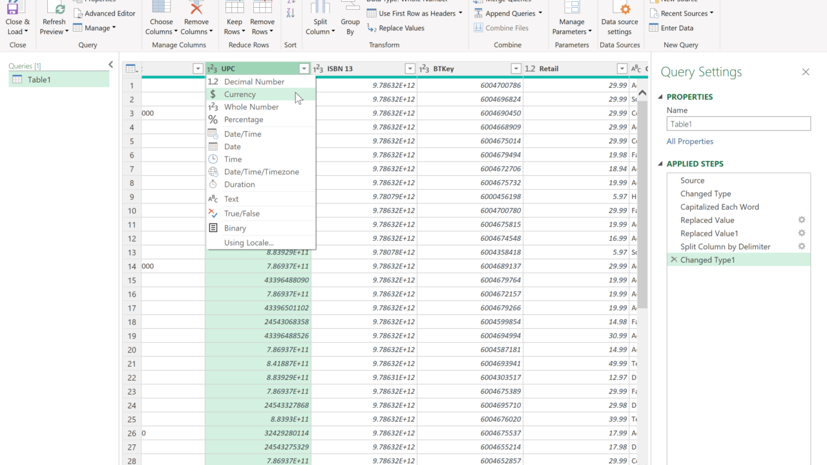Viewport: 827px width, 465px height.
Task: Click the UPC column data type icon
Action: [213, 69]
